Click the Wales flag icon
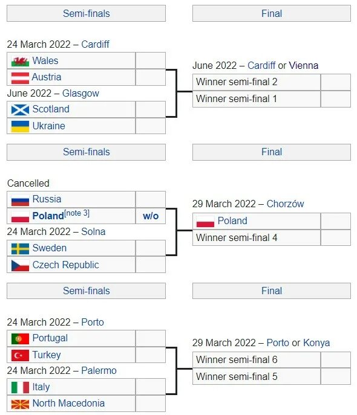 tap(20, 61)
